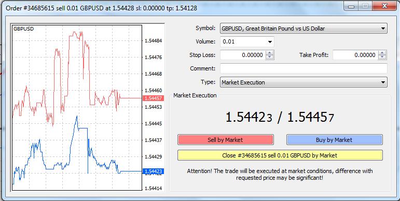Focus the Comment text field
The height and width of the screenshot is (201, 400).
304,68
